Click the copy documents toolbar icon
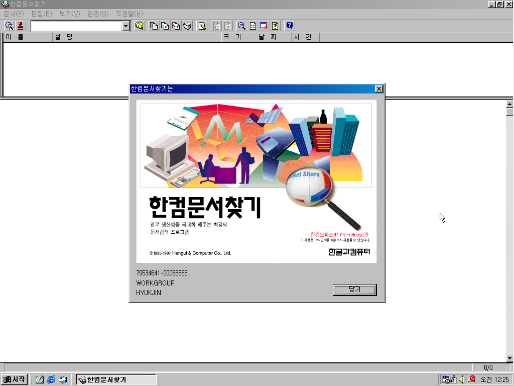Screen dimensions: 514x386 [154, 26]
